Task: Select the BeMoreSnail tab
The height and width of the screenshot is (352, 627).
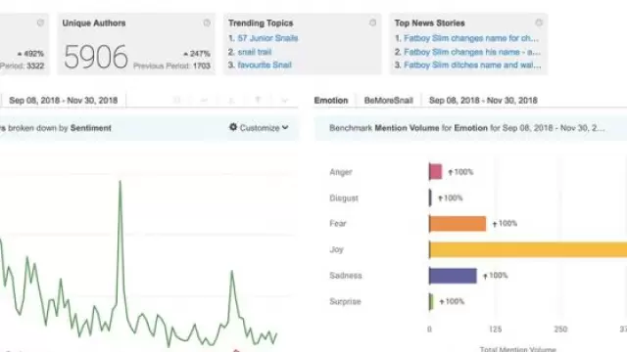Action: [388, 100]
